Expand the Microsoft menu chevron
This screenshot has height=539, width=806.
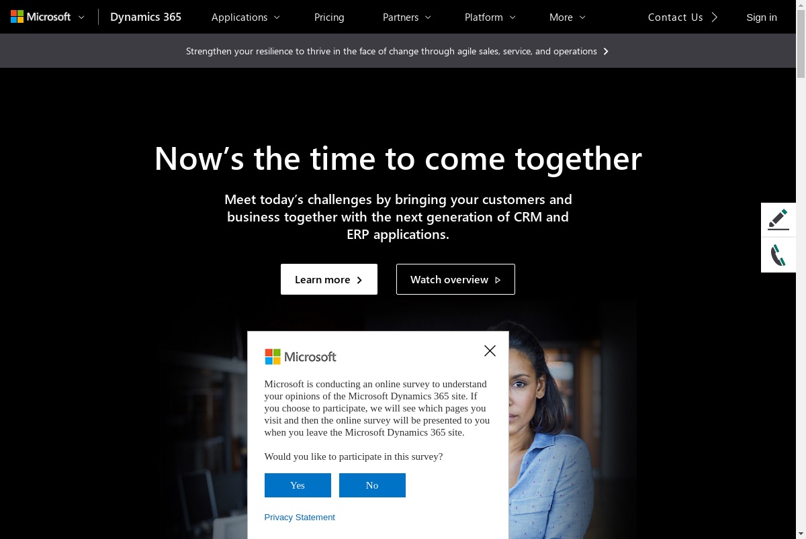tap(81, 17)
